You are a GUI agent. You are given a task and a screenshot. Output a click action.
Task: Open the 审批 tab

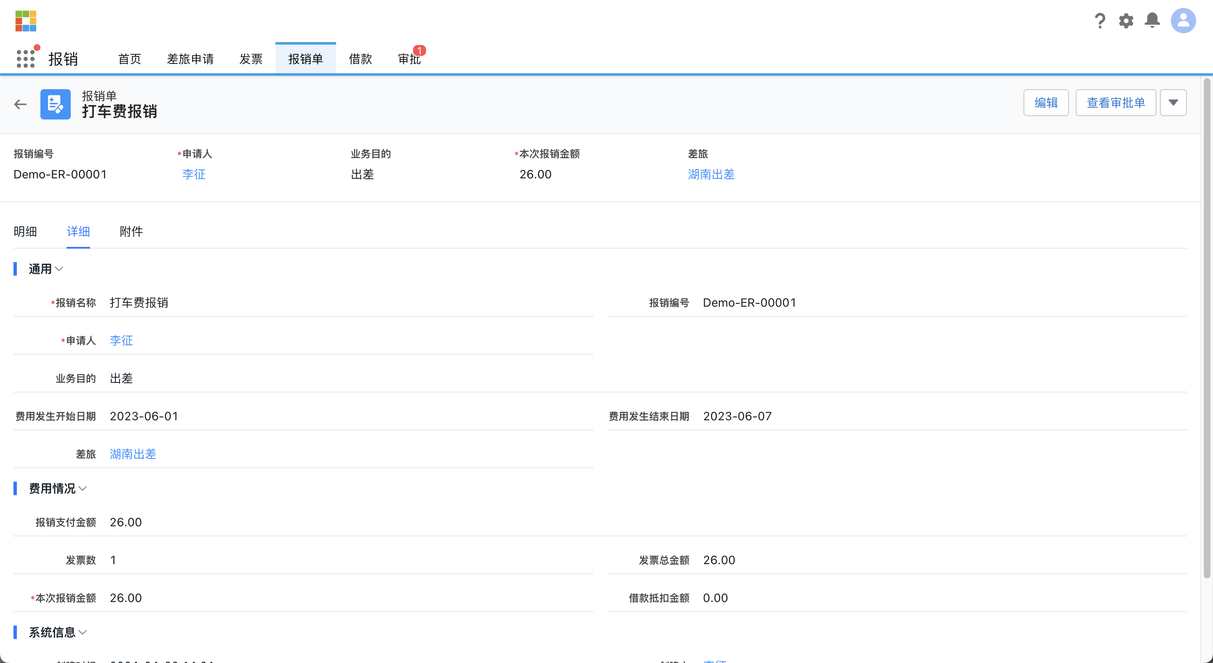[x=409, y=59]
